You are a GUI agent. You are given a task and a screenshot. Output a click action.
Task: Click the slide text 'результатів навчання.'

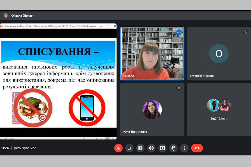pos(28,87)
